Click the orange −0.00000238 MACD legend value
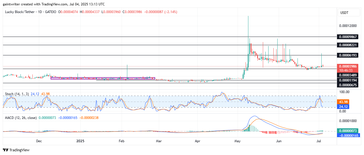This screenshot has width=364, height=155. 89,118
